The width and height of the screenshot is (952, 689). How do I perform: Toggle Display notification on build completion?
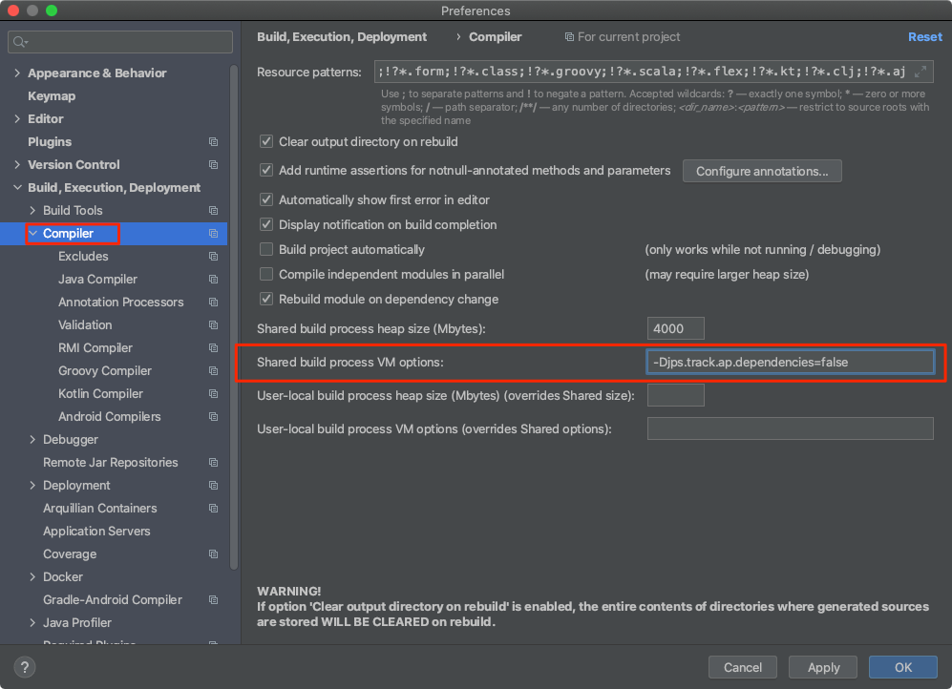pos(265,225)
